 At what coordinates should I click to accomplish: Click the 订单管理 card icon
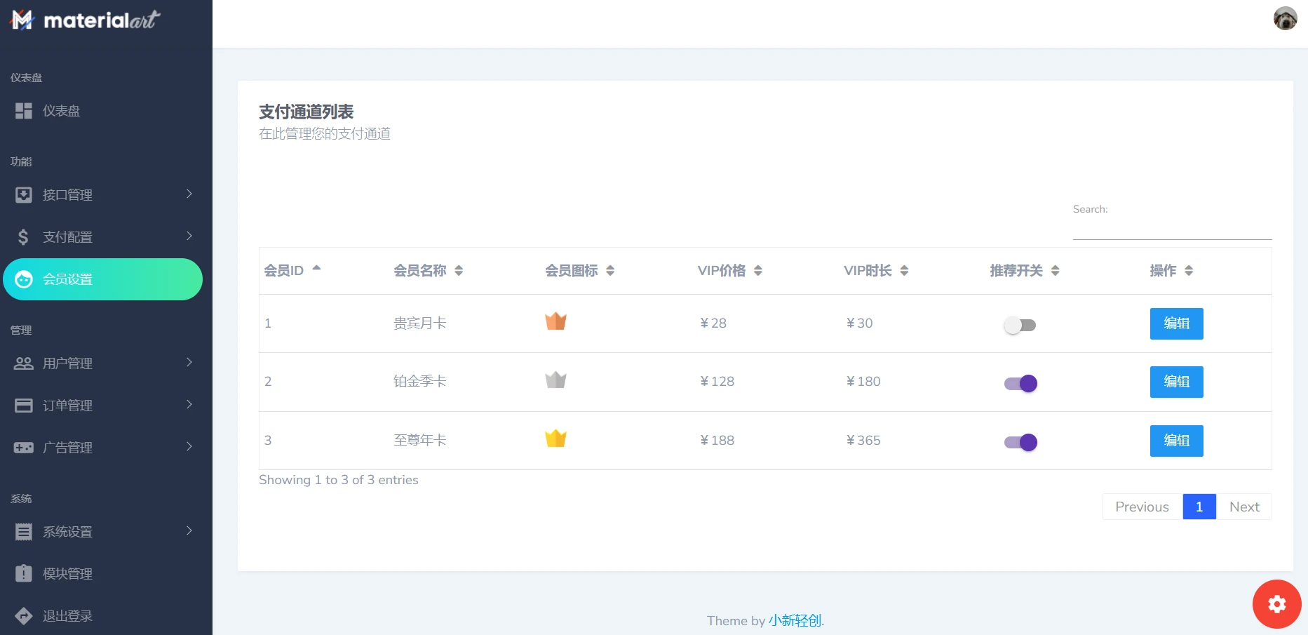coord(23,405)
